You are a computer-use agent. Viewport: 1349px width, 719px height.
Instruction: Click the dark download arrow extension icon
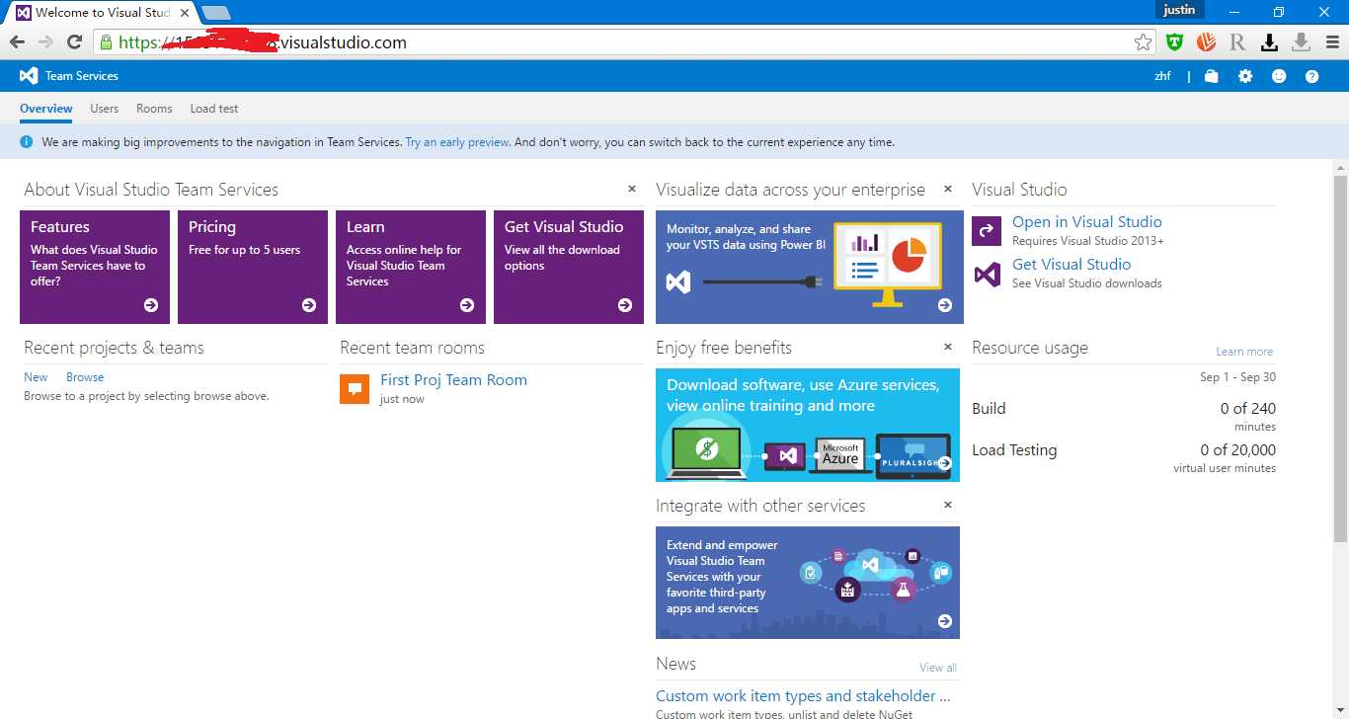click(1270, 41)
